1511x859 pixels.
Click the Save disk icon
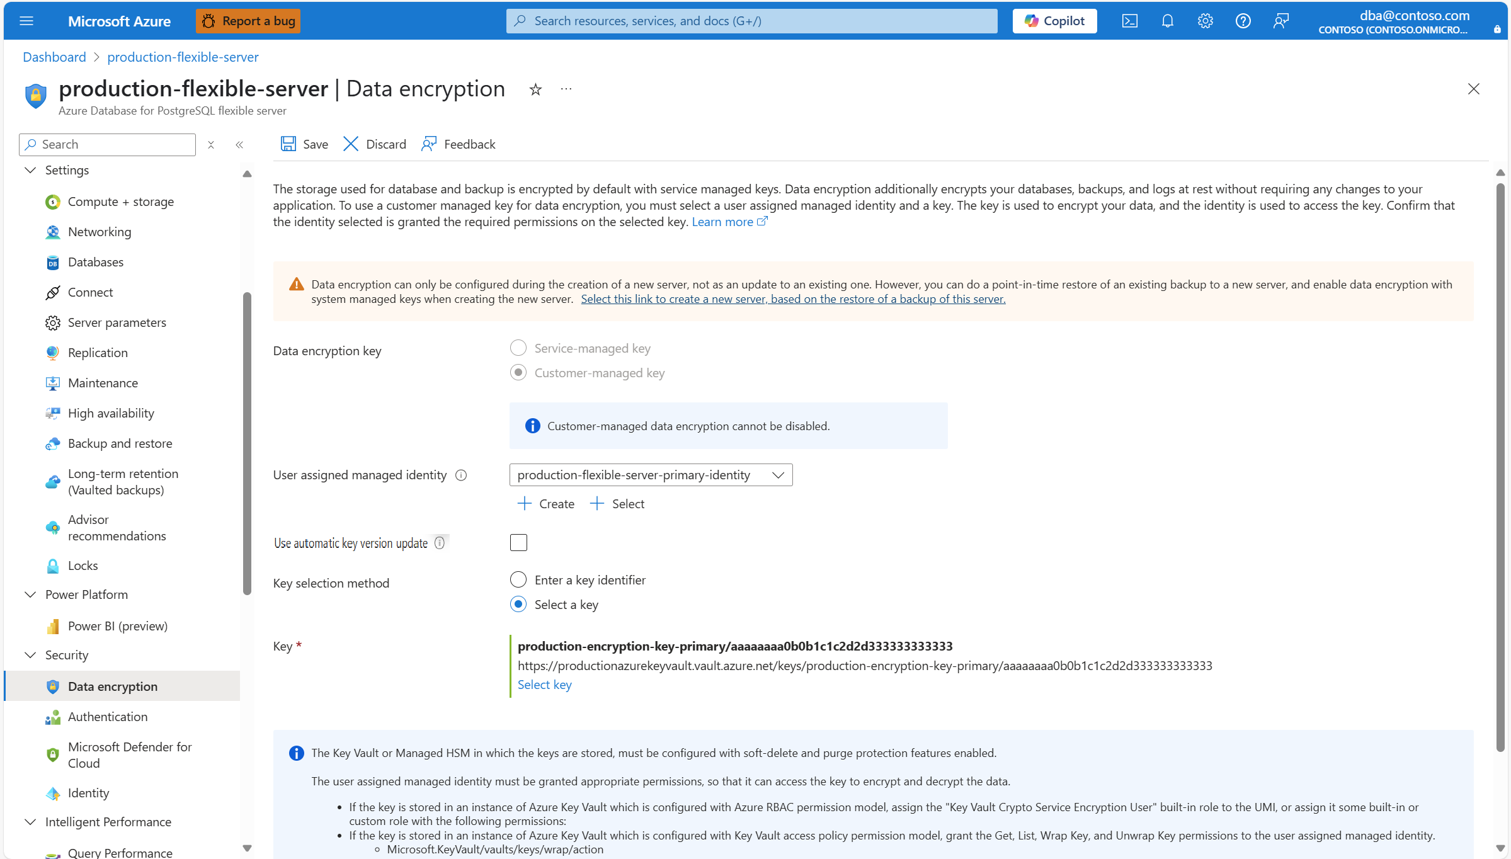point(288,144)
